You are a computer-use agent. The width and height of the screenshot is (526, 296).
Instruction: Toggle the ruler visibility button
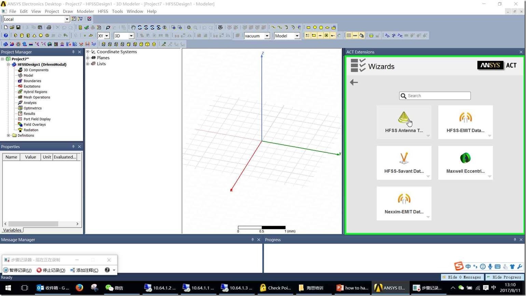pyautogui.click(x=355, y=35)
